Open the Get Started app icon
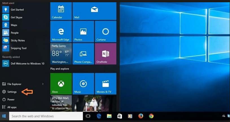 (6, 10)
